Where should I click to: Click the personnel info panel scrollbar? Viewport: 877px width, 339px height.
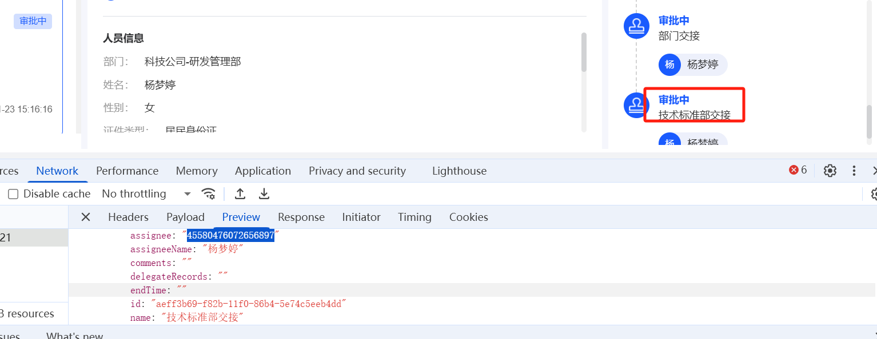pyautogui.click(x=584, y=53)
